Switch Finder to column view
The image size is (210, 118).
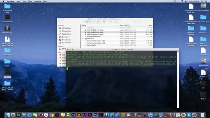[91, 22]
